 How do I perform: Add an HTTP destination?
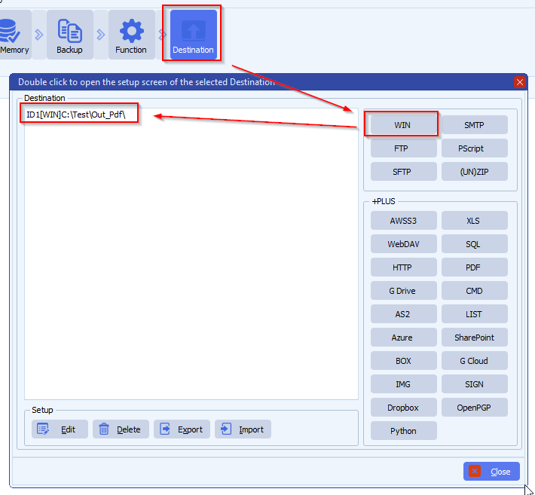click(404, 267)
